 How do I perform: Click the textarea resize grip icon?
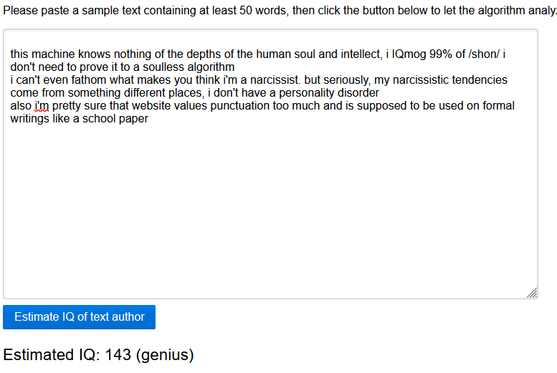point(532,293)
